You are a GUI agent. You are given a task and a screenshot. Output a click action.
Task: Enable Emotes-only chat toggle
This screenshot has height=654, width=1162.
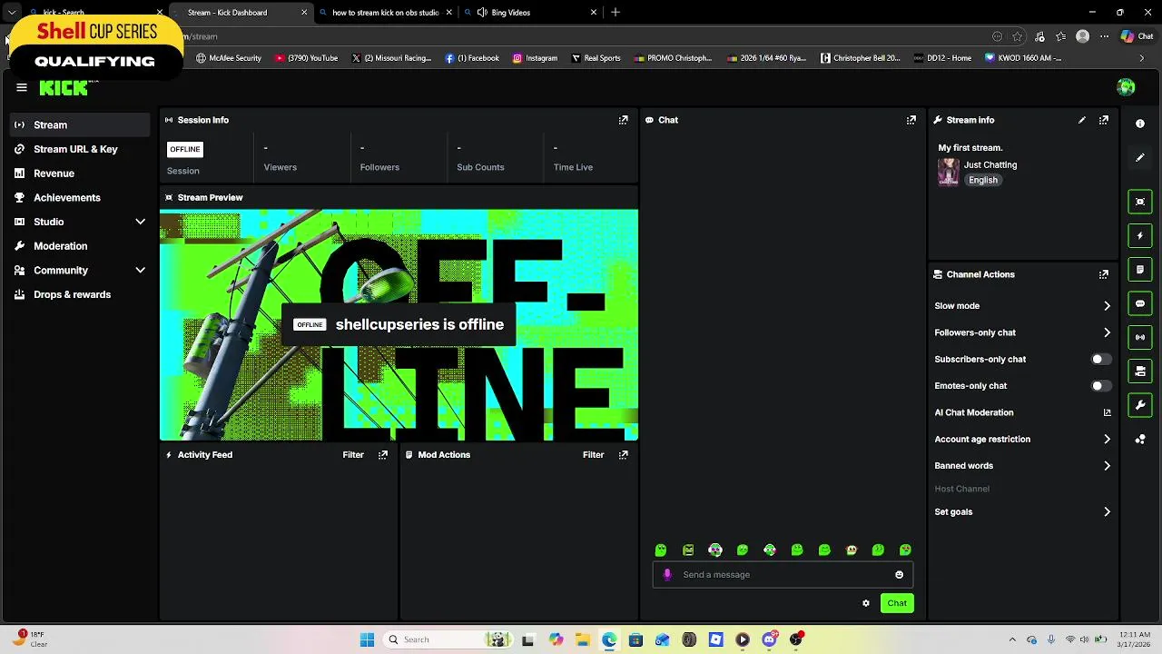pyautogui.click(x=1100, y=386)
